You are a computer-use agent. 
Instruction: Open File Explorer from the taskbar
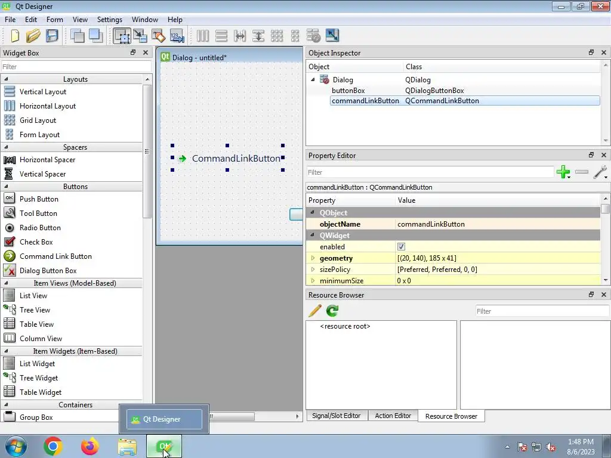point(128,447)
